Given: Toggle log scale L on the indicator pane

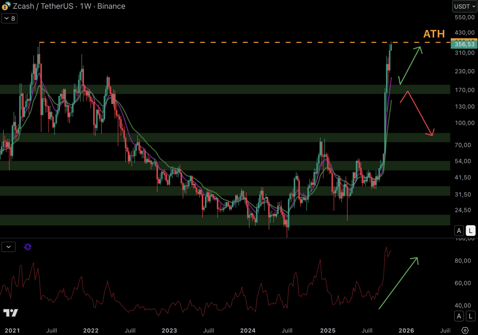Looking at the screenshot, I should (470, 316).
